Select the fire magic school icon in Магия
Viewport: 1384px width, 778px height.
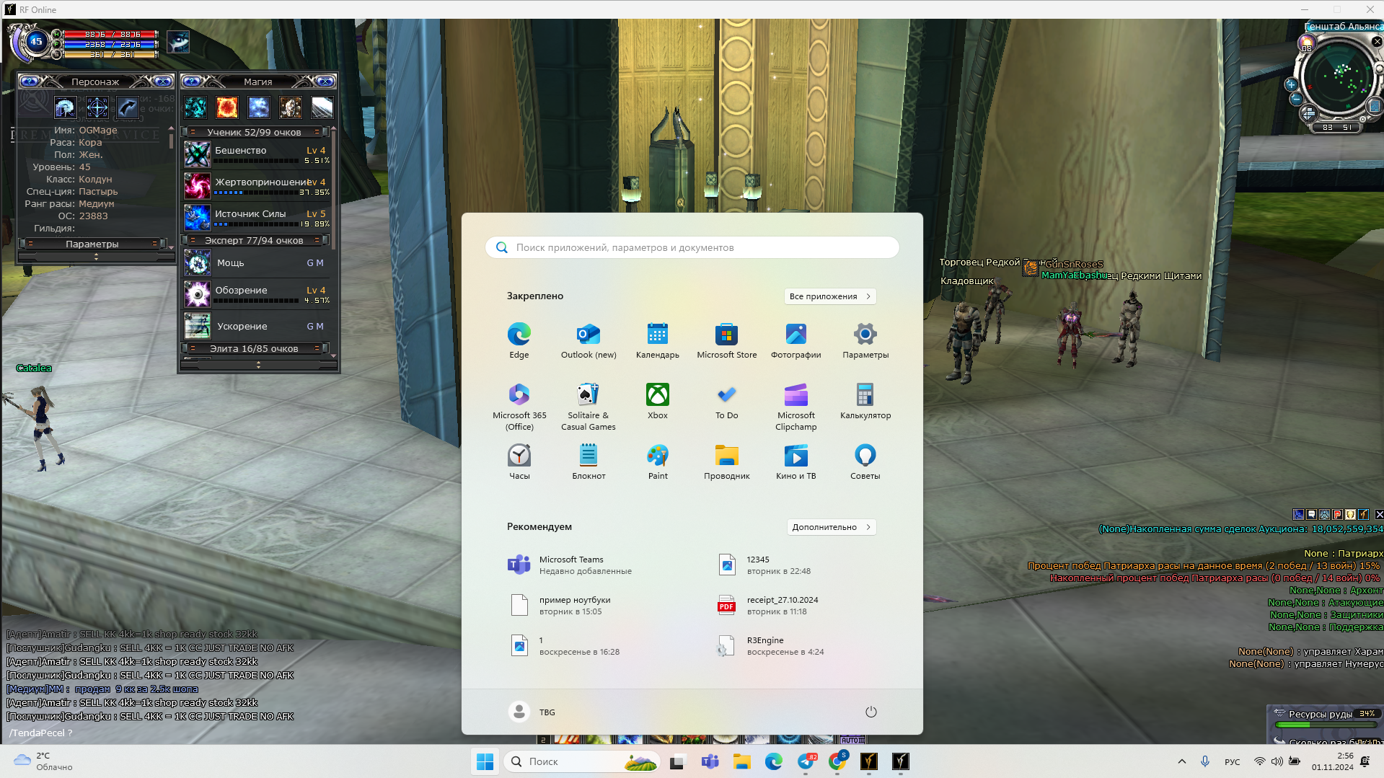click(x=227, y=107)
